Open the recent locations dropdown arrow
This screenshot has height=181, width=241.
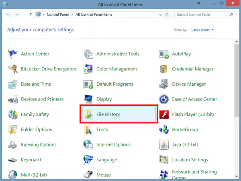point(24,14)
